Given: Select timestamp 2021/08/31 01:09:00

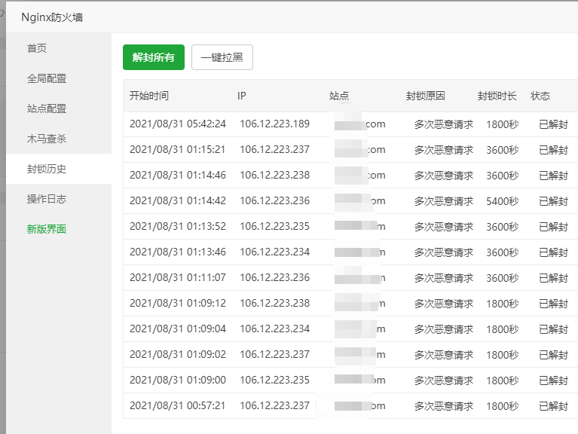Looking at the screenshot, I should coord(178,380).
